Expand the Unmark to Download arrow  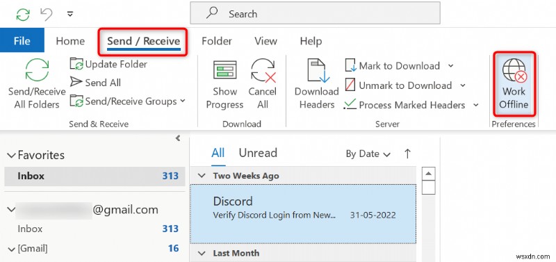[x=463, y=85]
